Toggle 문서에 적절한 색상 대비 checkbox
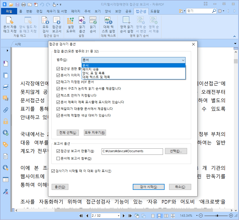 (x=58, y=115)
